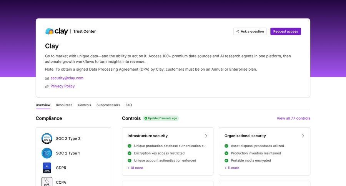Click the Request access button
Screen dimensions: 346x186
pos(286,32)
